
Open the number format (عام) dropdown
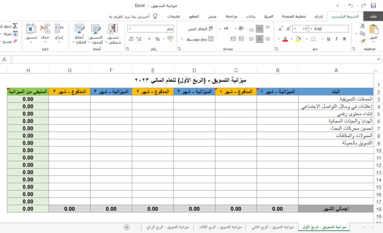(x=130, y=29)
